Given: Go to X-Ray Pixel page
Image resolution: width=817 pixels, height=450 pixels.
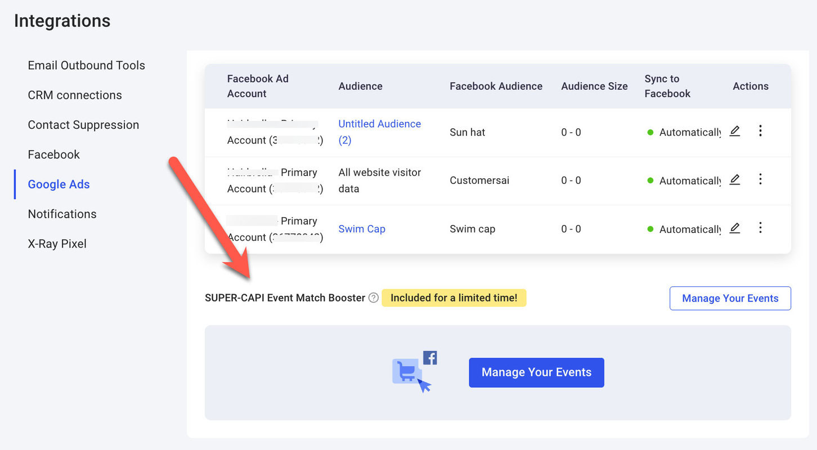Looking at the screenshot, I should [57, 244].
